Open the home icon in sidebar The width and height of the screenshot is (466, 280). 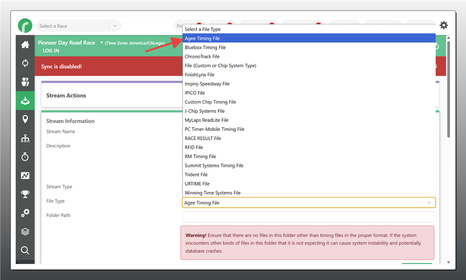point(25,45)
